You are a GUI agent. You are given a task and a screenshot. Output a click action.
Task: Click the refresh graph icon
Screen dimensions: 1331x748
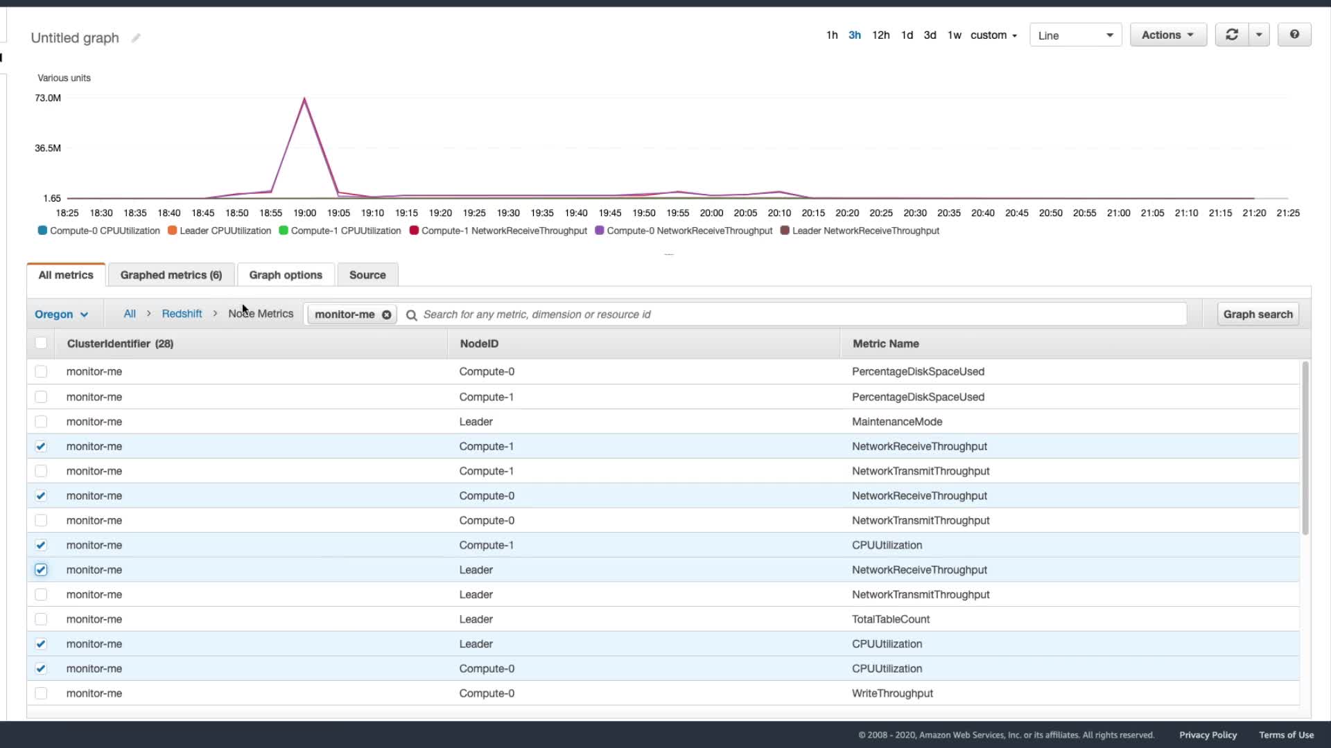[1232, 35]
